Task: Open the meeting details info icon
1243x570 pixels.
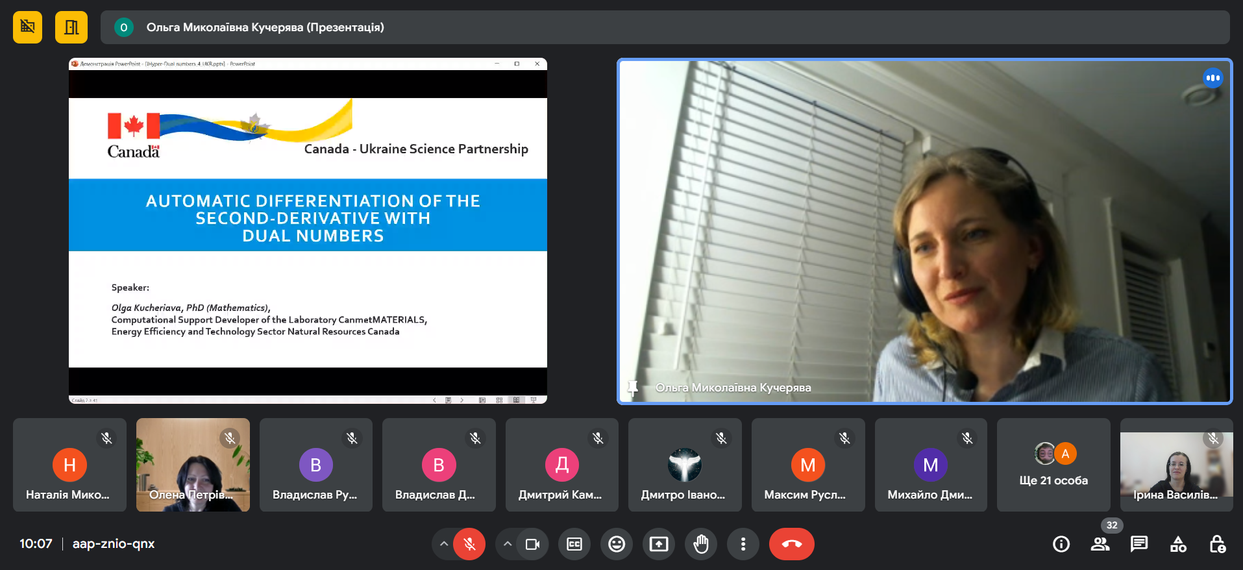Action: 1061,544
